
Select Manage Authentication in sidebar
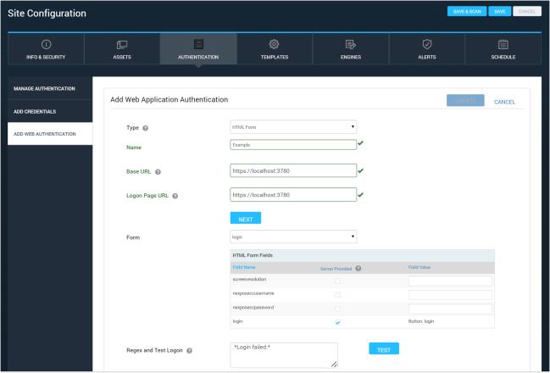point(50,88)
